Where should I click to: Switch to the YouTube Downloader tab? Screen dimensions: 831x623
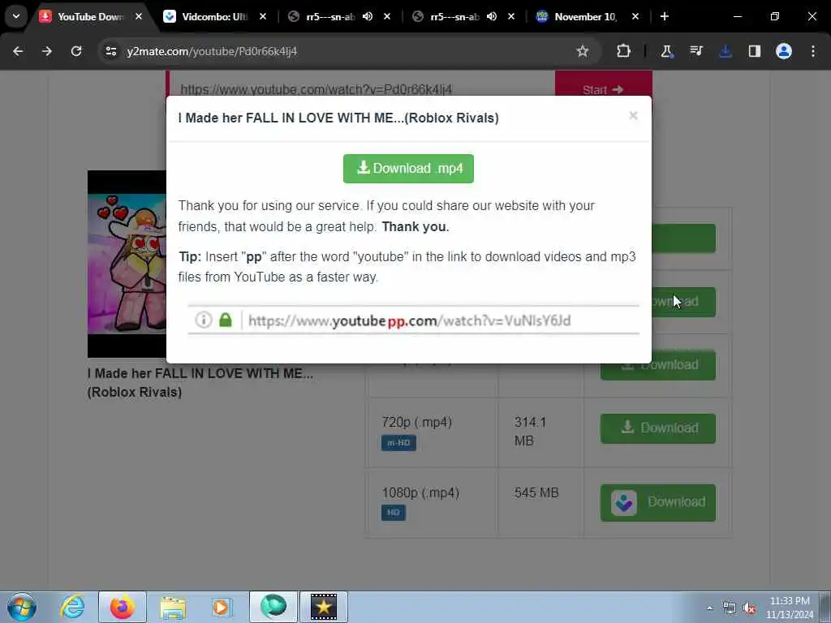click(90, 16)
